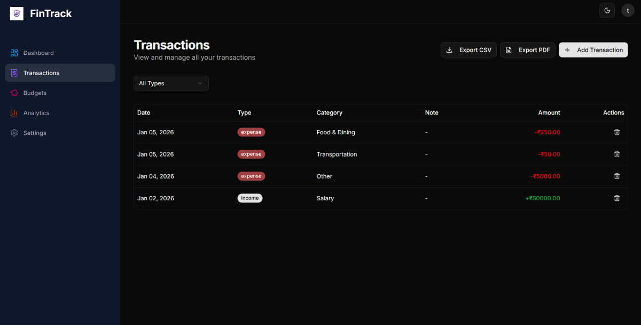Toggle dark mode with the moon button
Image resolution: width=641 pixels, height=325 pixels.
(607, 11)
